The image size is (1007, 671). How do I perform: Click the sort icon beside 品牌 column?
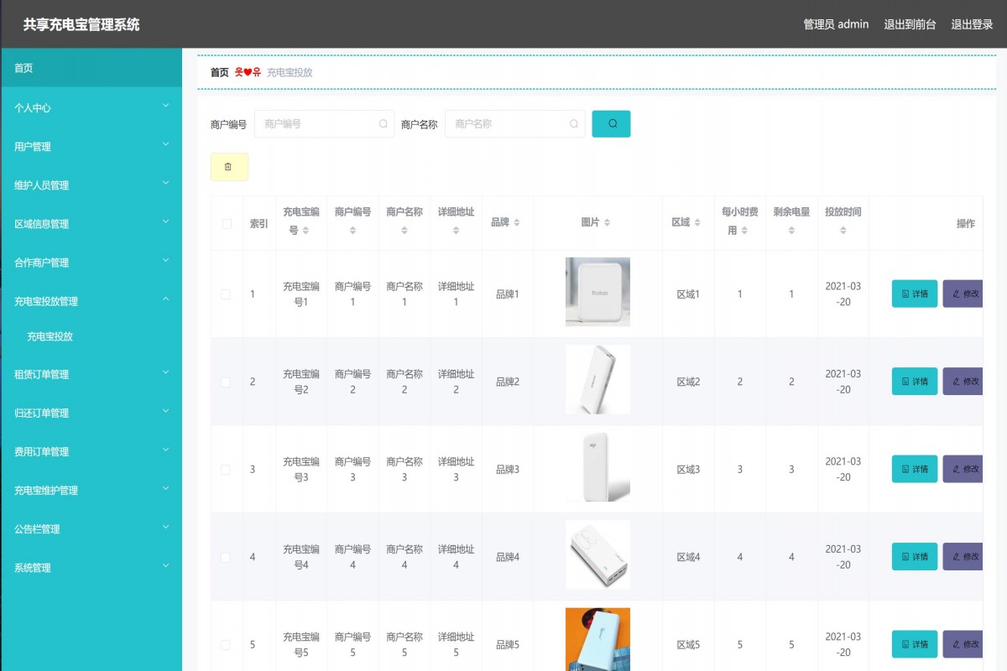[519, 223]
